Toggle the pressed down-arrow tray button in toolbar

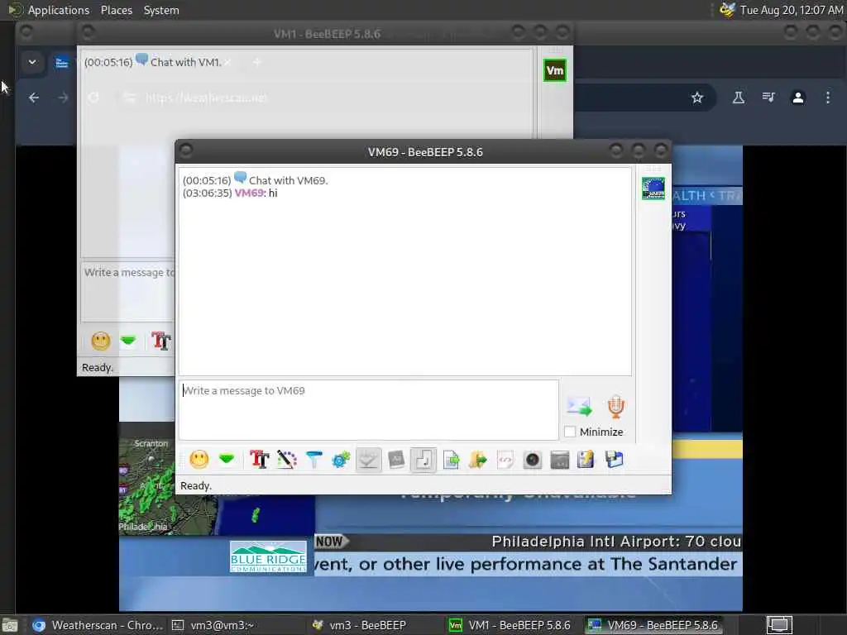point(368,460)
